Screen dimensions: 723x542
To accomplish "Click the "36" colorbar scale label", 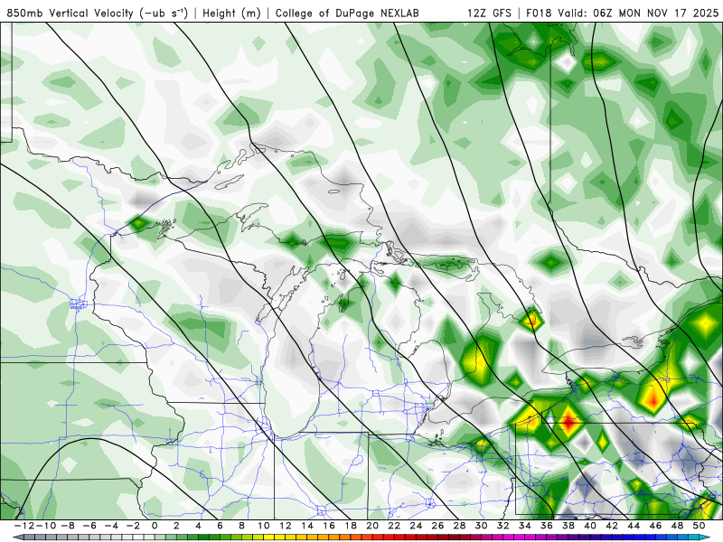I will point(547,526).
